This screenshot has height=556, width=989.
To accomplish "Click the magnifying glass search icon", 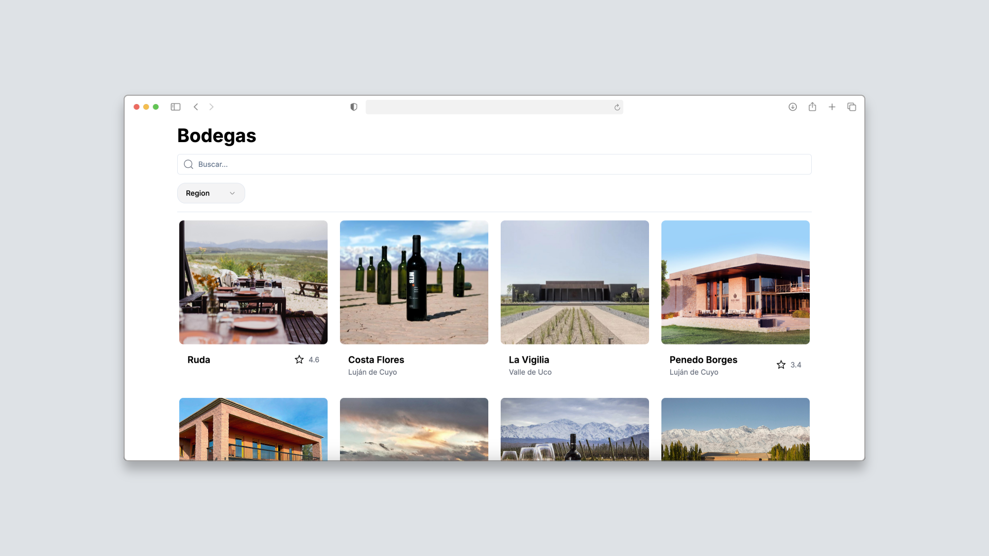I will point(189,164).
